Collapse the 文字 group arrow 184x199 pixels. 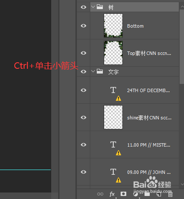(93, 71)
